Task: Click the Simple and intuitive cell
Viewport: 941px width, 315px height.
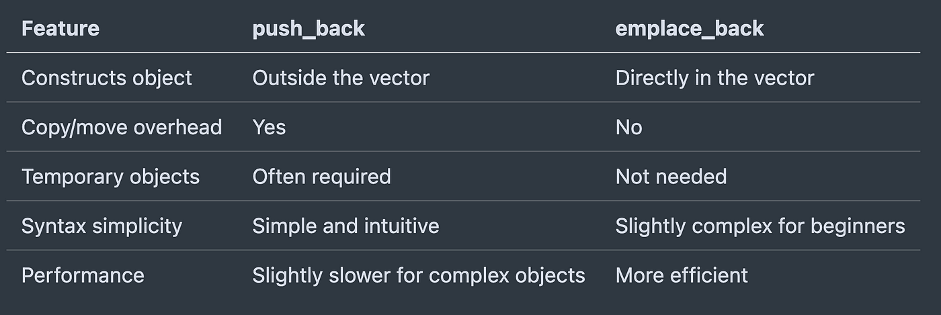Action: (x=345, y=226)
